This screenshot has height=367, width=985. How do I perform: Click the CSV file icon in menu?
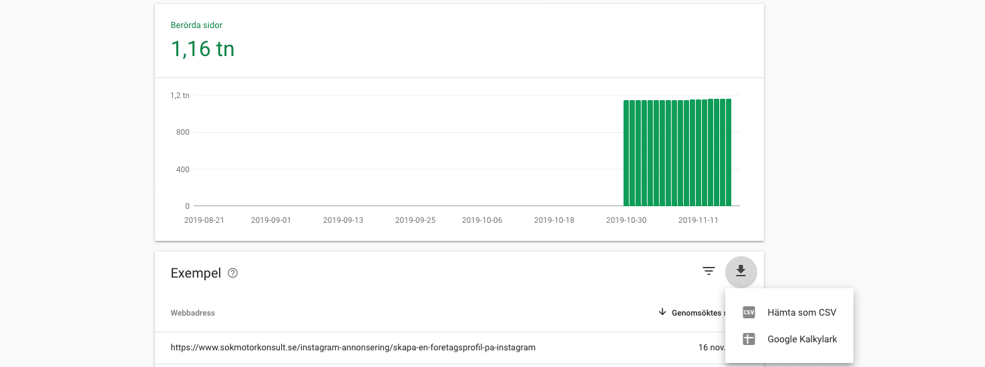pos(749,312)
